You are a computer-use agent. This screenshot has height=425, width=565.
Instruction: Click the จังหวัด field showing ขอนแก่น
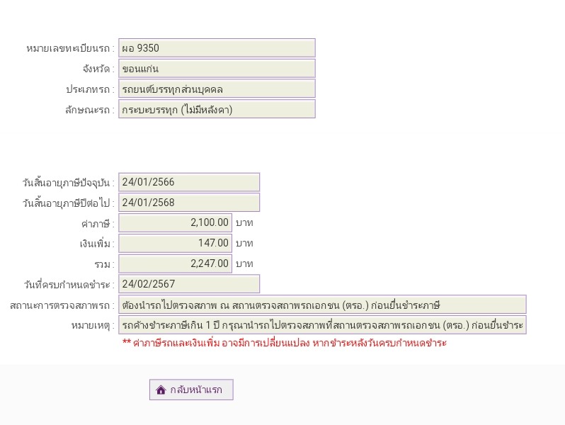217,69
